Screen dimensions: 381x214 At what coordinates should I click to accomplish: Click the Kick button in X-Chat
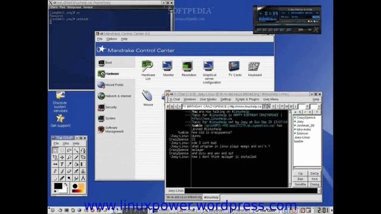[314, 179]
